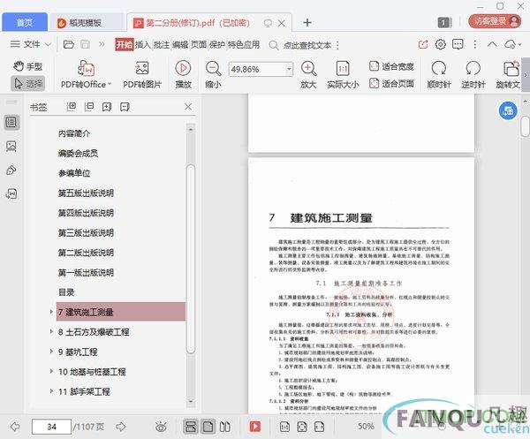Open a new tab with plus button
Image resolution: width=530 pixels, height=439 pixels.
click(x=307, y=23)
